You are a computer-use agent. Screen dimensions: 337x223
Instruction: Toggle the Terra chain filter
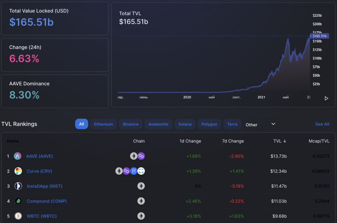coord(232,124)
